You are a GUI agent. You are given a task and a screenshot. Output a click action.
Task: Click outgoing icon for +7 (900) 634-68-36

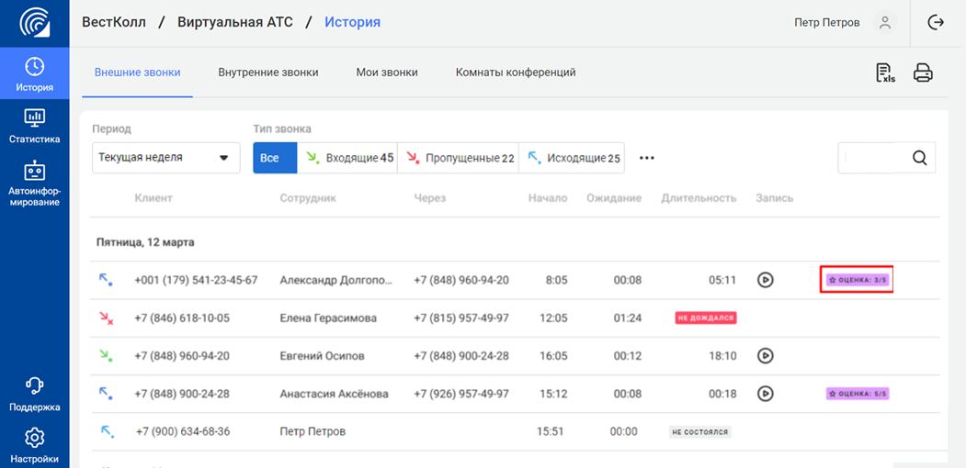tap(108, 431)
